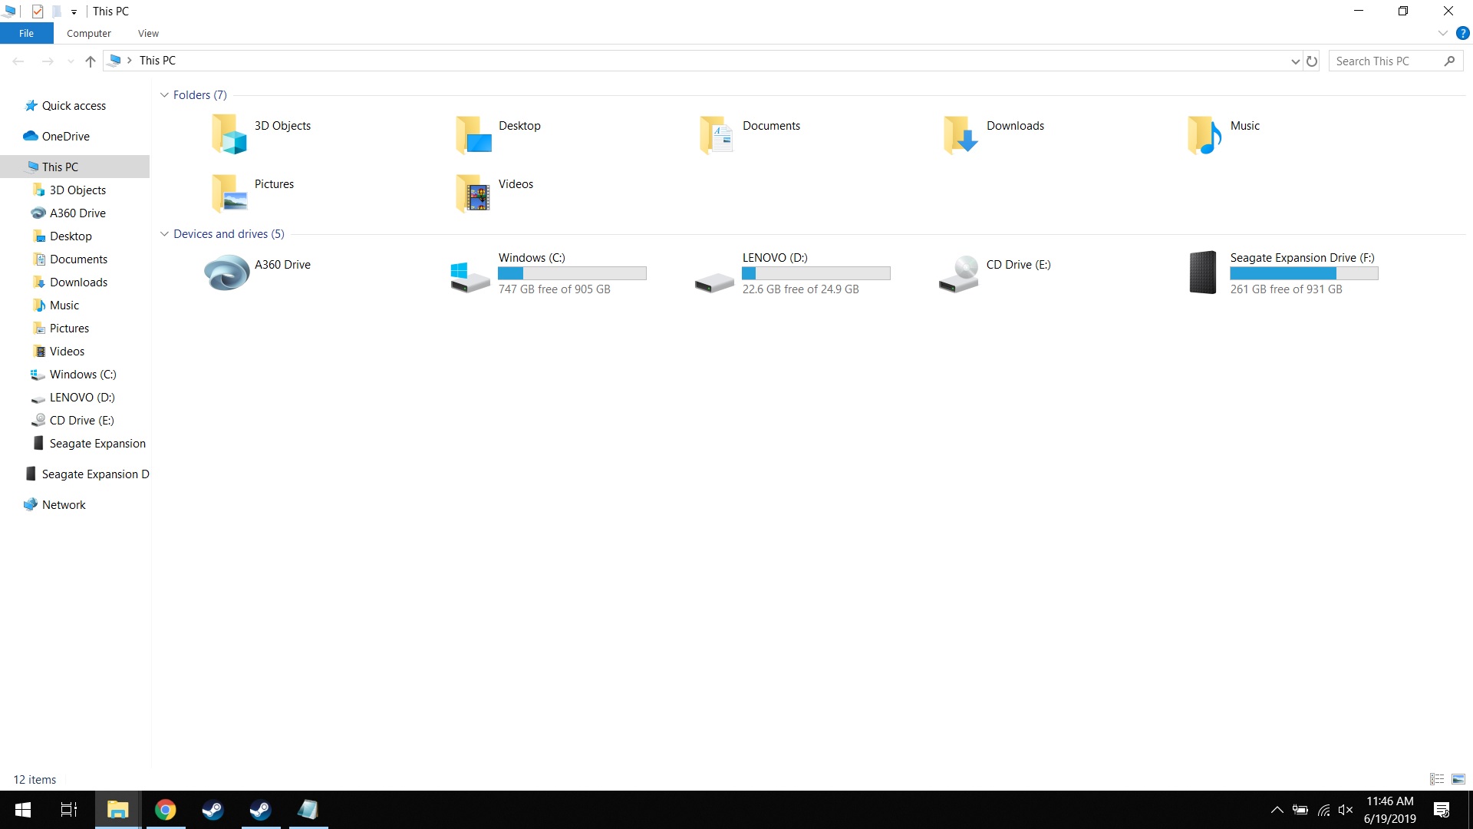Viewport: 1473px width, 829px height.
Task: Select Network in the navigation pane
Action: pos(64,505)
